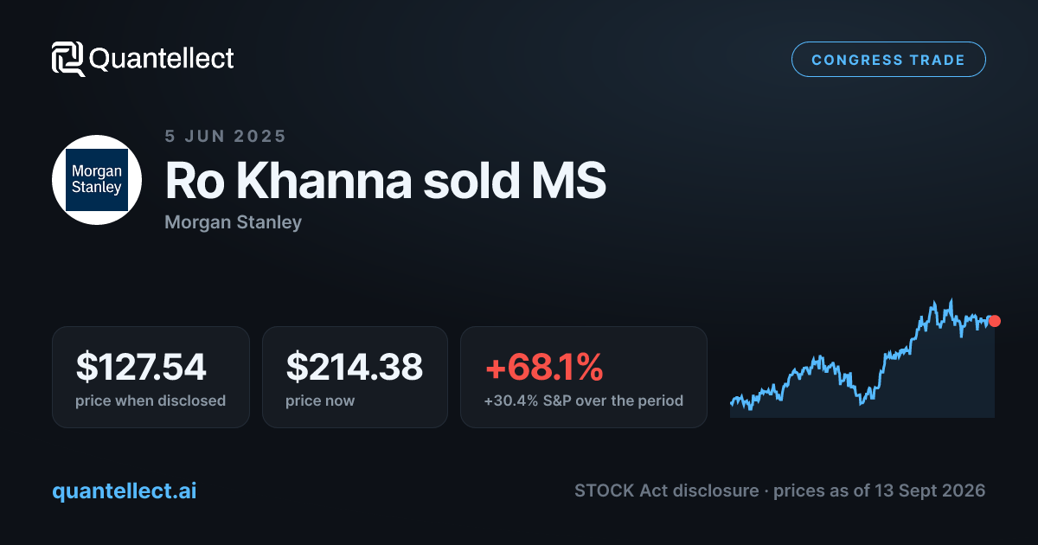Select the CONGRESS TRADE badge

click(888, 60)
